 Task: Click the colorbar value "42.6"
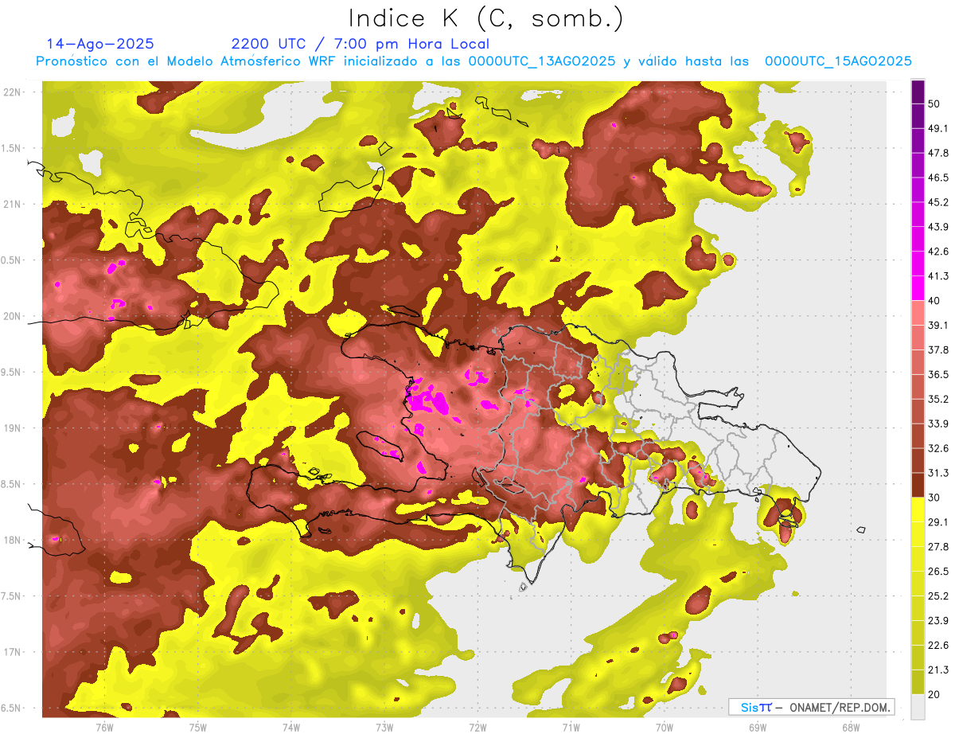pyautogui.click(x=937, y=251)
